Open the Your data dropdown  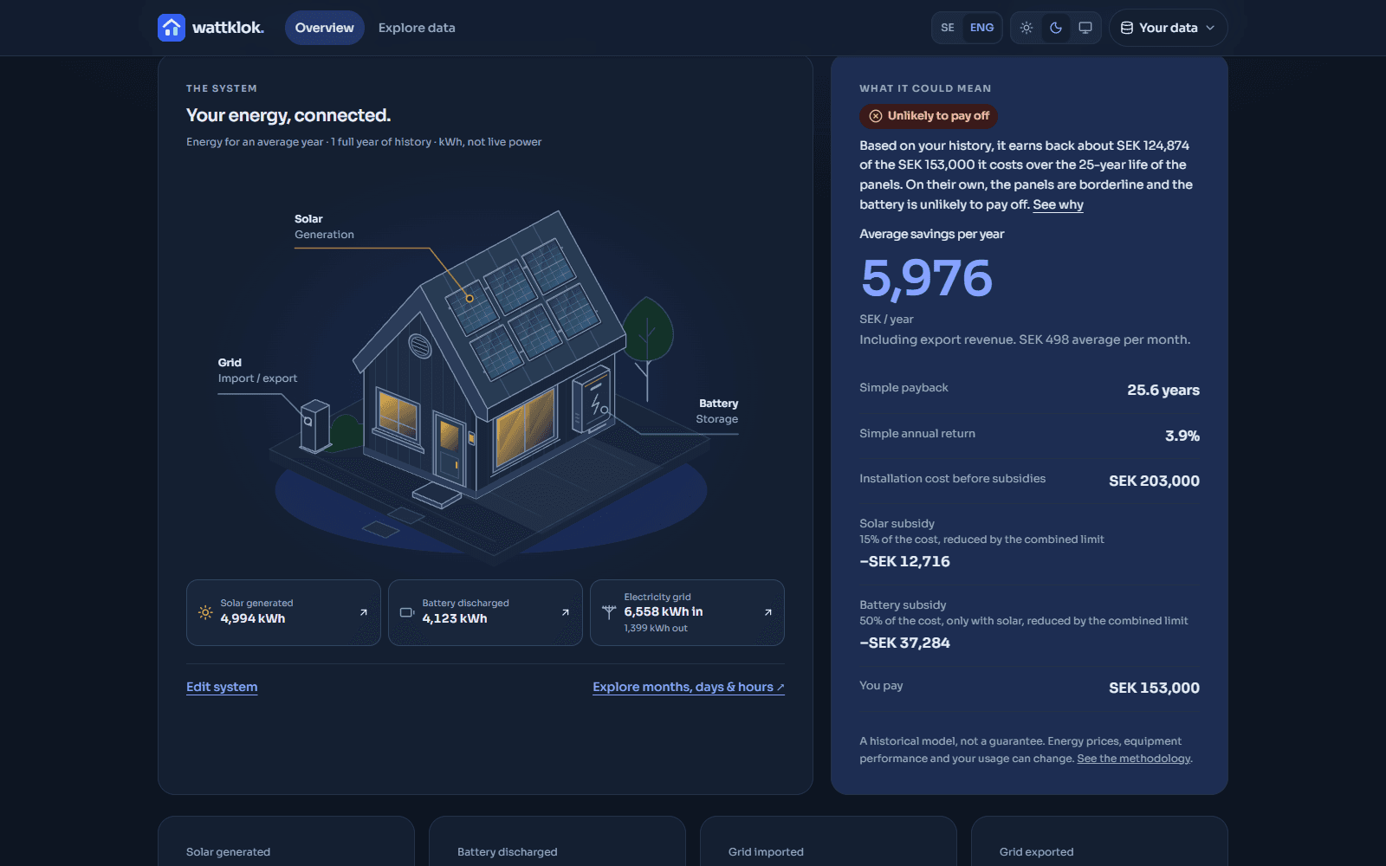click(1168, 28)
